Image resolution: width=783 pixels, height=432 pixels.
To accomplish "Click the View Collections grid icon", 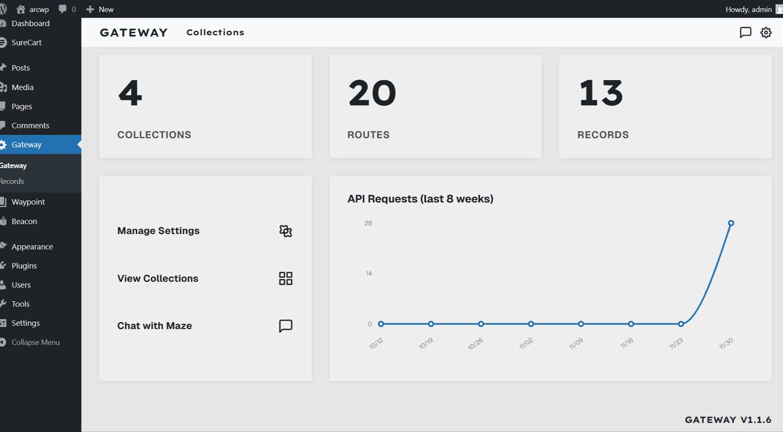I will point(285,278).
